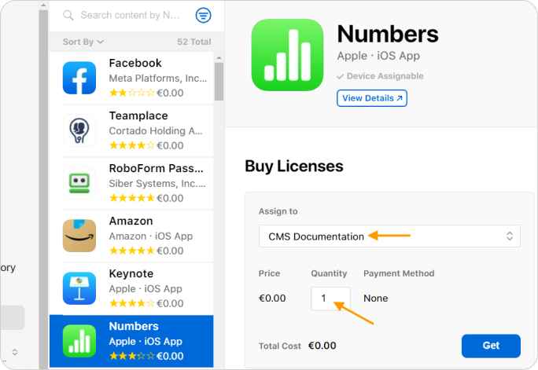Click the Buy Licenses heading
Viewport: 538px width, 370px height.
coord(294,167)
